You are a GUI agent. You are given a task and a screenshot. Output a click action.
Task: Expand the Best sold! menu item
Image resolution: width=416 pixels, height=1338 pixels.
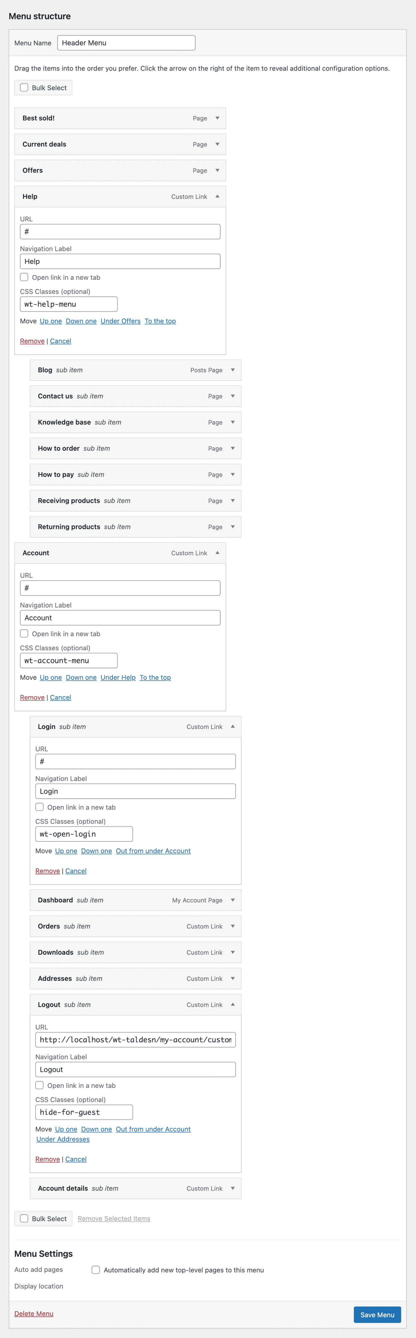(x=217, y=118)
